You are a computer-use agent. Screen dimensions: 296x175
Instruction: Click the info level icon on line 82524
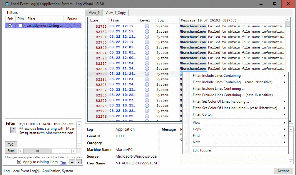[147, 53]
